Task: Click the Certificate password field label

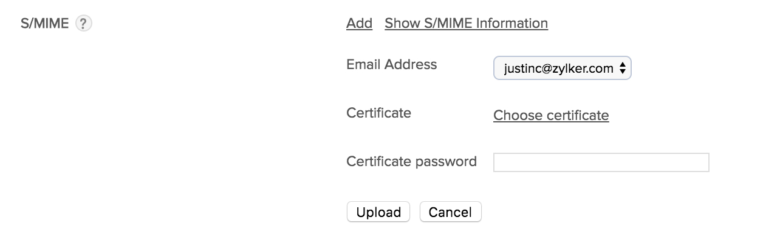Action: (x=411, y=162)
